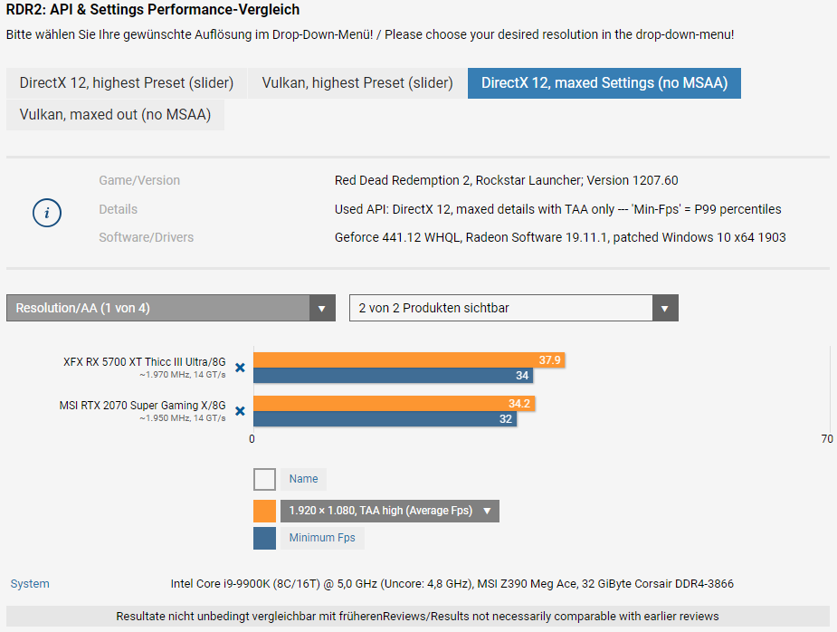The height and width of the screenshot is (632, 837).
Task: Click the Name legend button
Action: coord(304,479)
